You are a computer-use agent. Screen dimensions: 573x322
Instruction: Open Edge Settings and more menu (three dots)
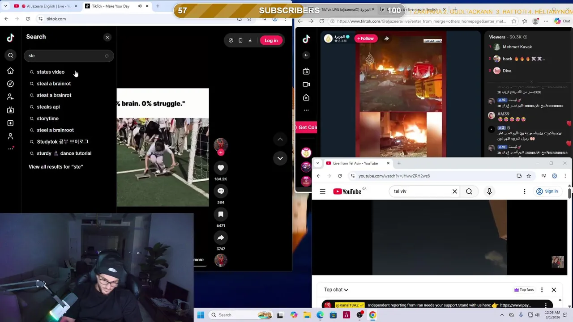546,21
